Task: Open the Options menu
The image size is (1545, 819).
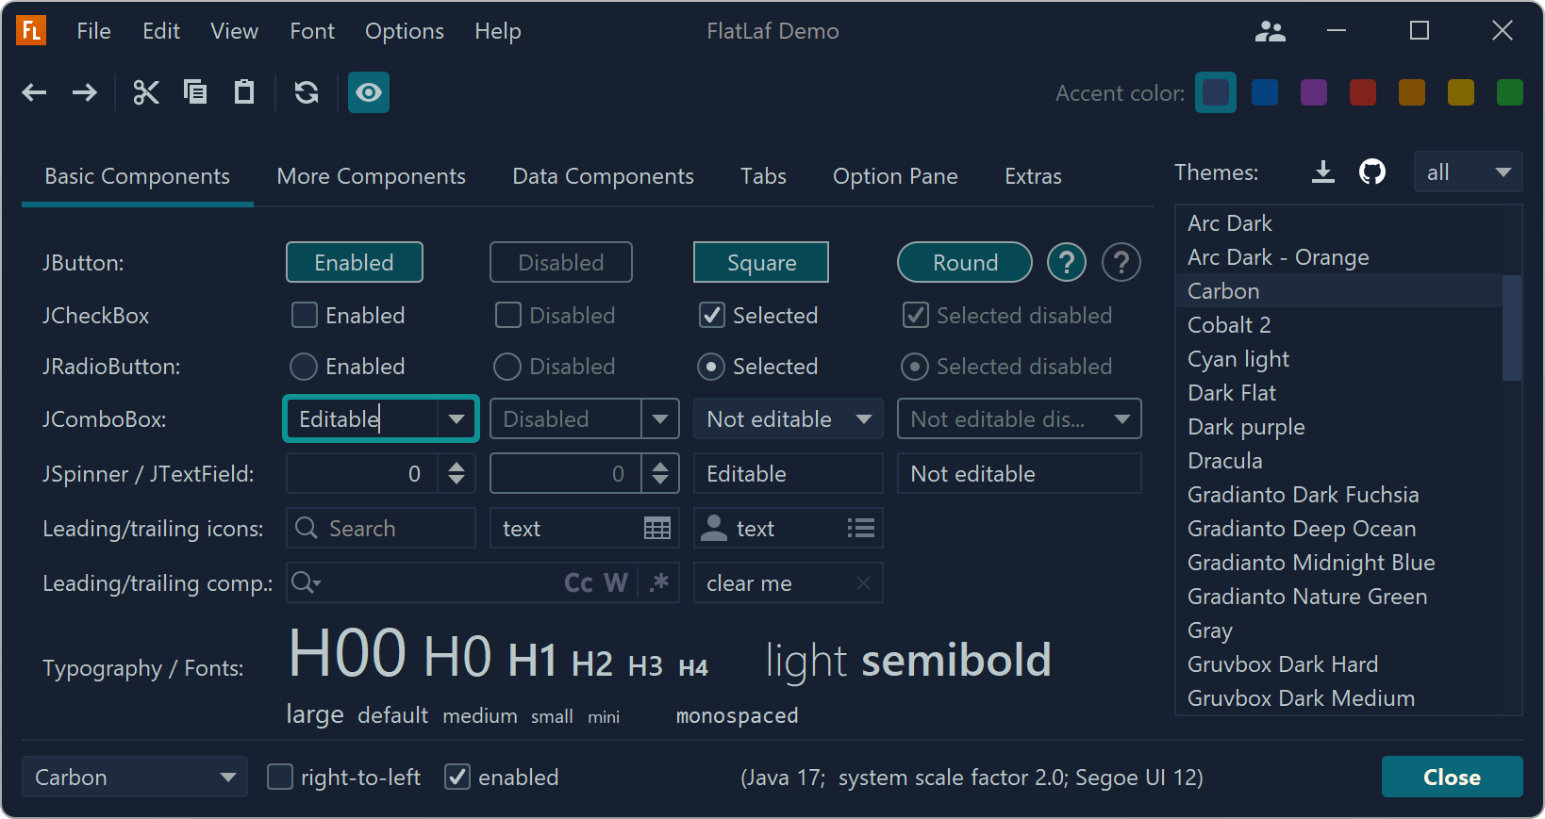Action: coord(404,32)
